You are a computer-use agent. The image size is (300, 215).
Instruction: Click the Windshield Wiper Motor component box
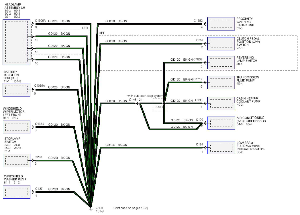point(16,127)
